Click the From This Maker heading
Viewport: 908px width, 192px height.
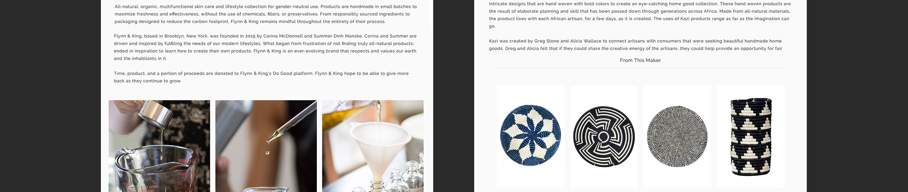tap(640, 60)
